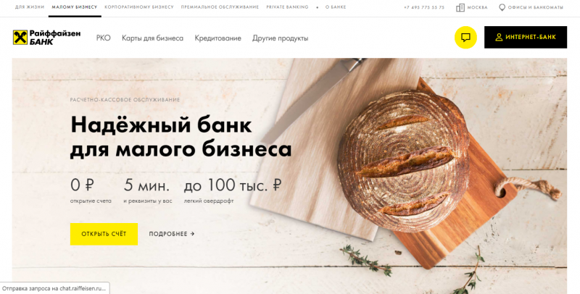Open the yellow chat bubble icon
The image size is (580, 294).
click(x=465, y=38)
